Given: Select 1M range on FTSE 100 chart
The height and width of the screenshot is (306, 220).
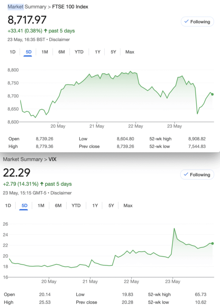Looking at the screenshot, I should pos(45,52).
